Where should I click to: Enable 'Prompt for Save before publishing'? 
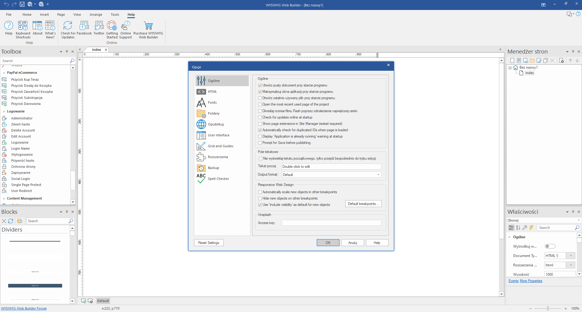pos(260,143)
